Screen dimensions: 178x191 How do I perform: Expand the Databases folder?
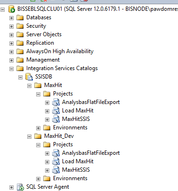11,18
